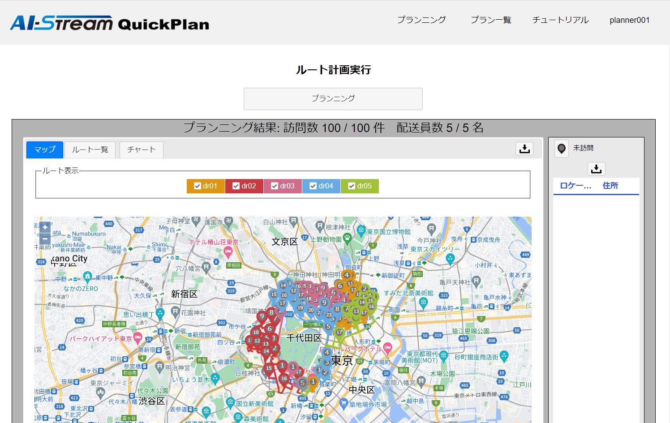This screenshot has height=423, width=670.
Task: Select the gray S start marker
Action: click(x=303, y=383)
